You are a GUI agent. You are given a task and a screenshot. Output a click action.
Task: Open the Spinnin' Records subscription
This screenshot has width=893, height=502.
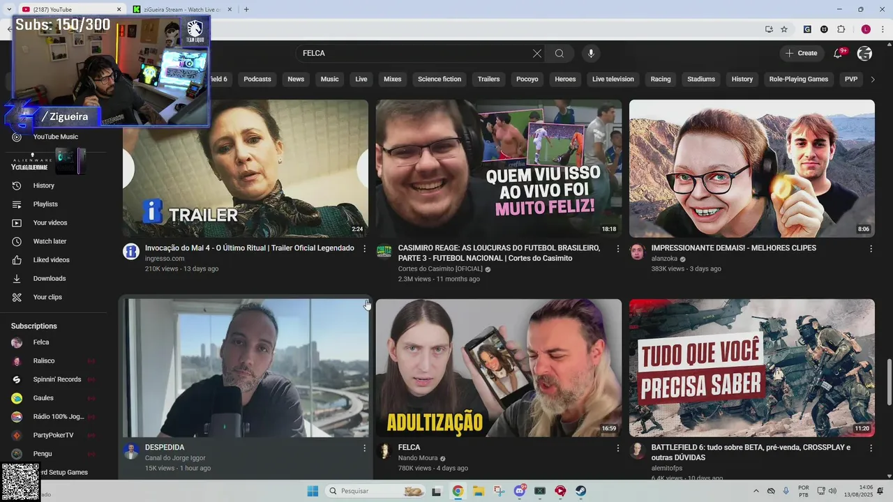[56, 379]
